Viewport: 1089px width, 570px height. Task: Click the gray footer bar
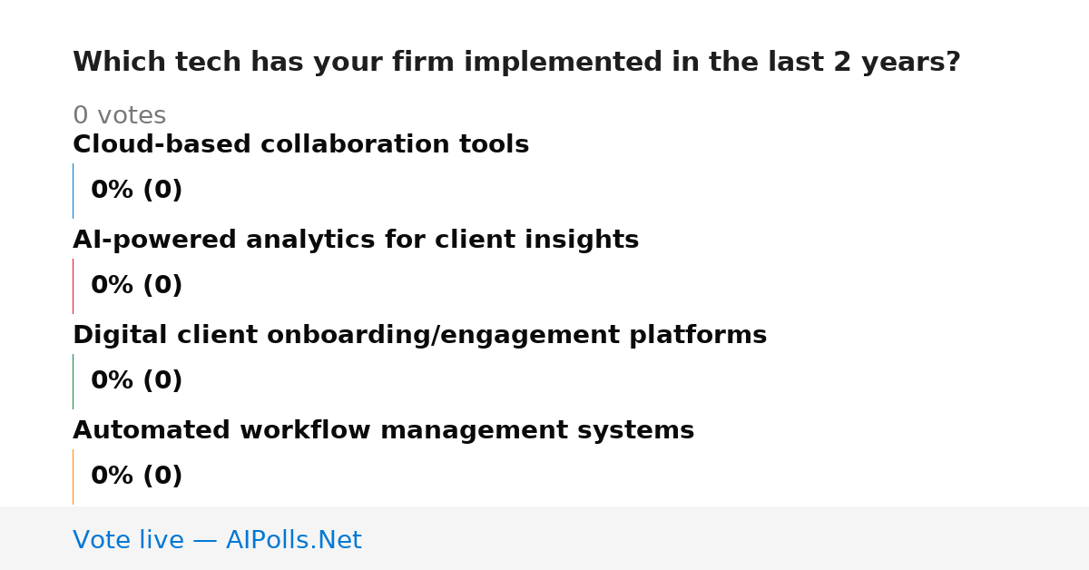click(x=544, y=538)
